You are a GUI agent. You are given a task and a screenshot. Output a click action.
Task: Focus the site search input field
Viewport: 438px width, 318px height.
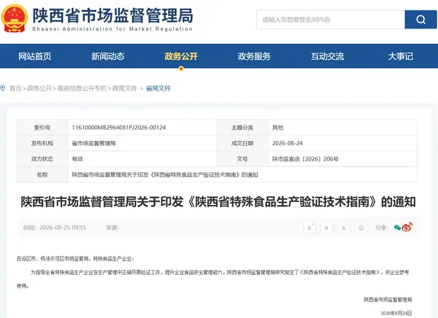[331, 19]
